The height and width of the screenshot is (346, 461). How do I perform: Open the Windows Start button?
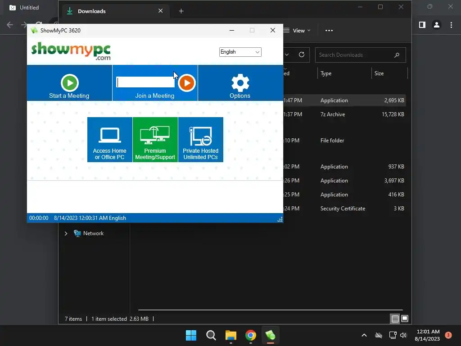click(x=191, y=335)
